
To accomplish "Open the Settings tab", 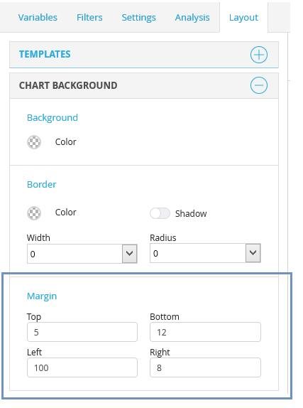I will [x=139, y=18].
